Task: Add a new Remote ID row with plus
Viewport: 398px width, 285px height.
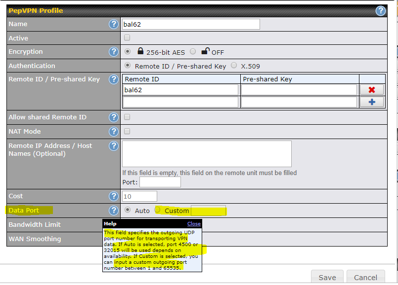Action: point(372,102)
